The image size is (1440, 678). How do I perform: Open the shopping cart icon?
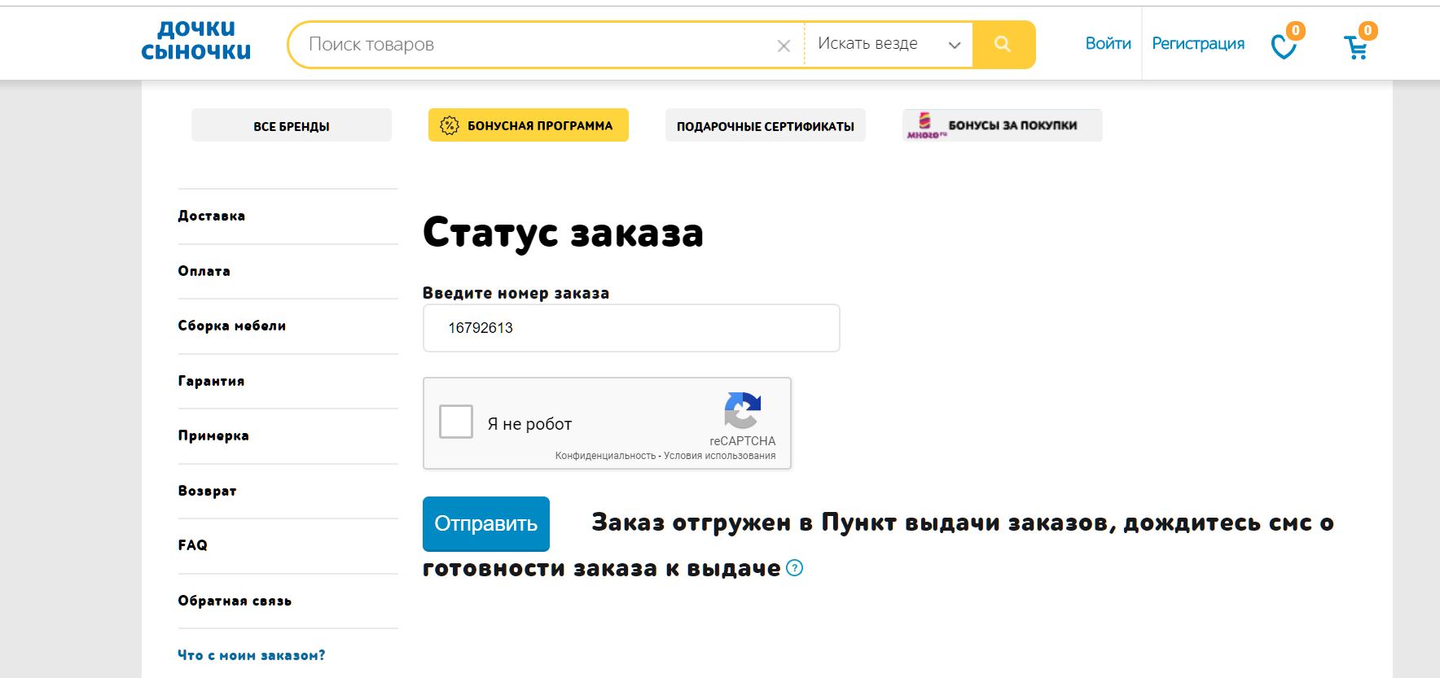tap(1355, 48)
